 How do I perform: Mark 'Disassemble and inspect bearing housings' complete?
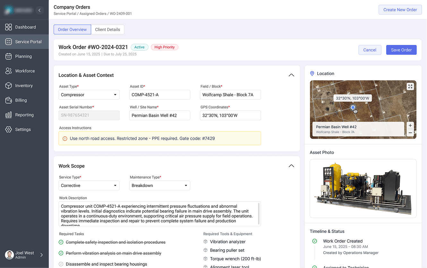(61, 264)
